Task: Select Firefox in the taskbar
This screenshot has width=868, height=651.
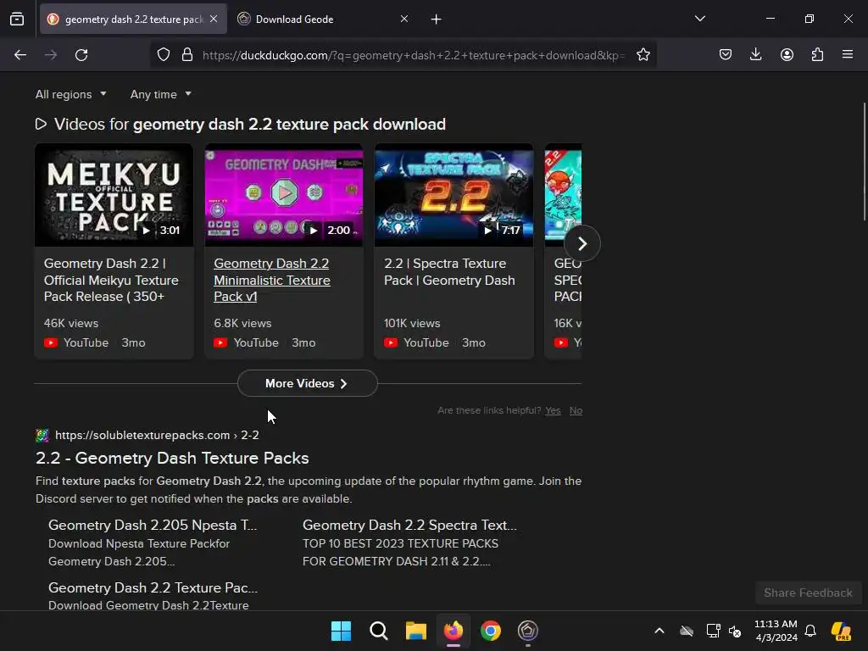Action: click(x=453, y=631)
